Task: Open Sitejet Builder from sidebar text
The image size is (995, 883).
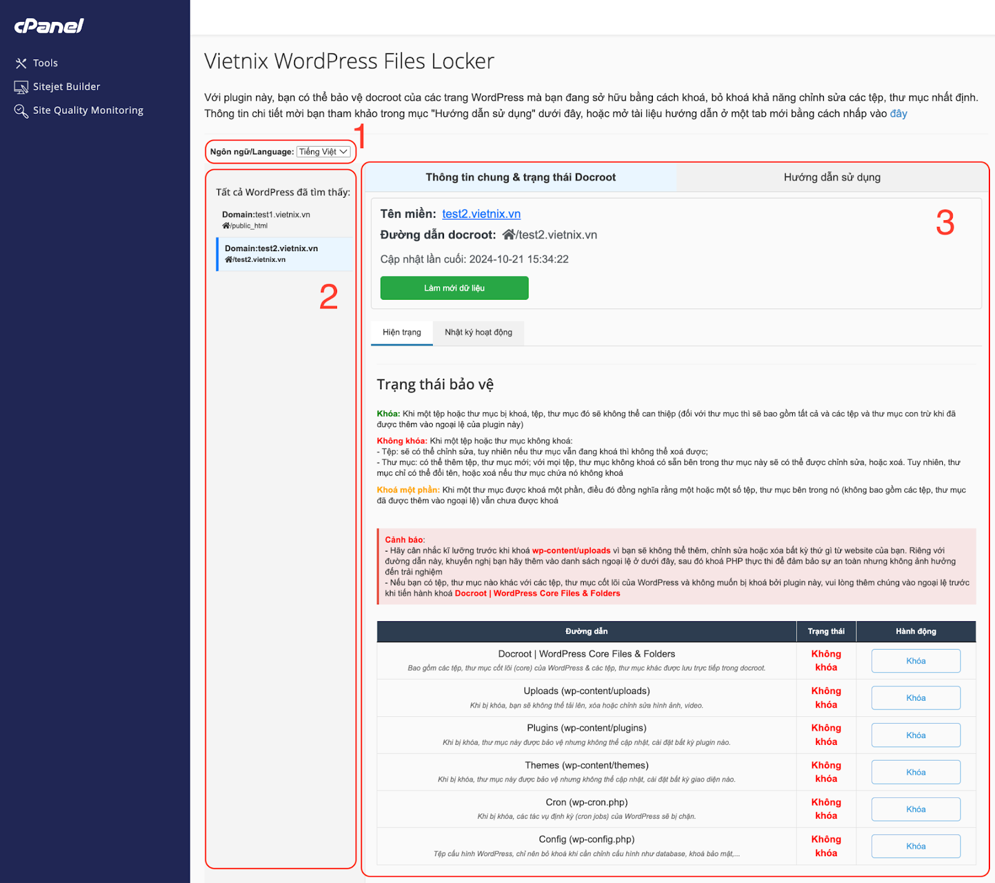Action: click(x=67, y=86)
